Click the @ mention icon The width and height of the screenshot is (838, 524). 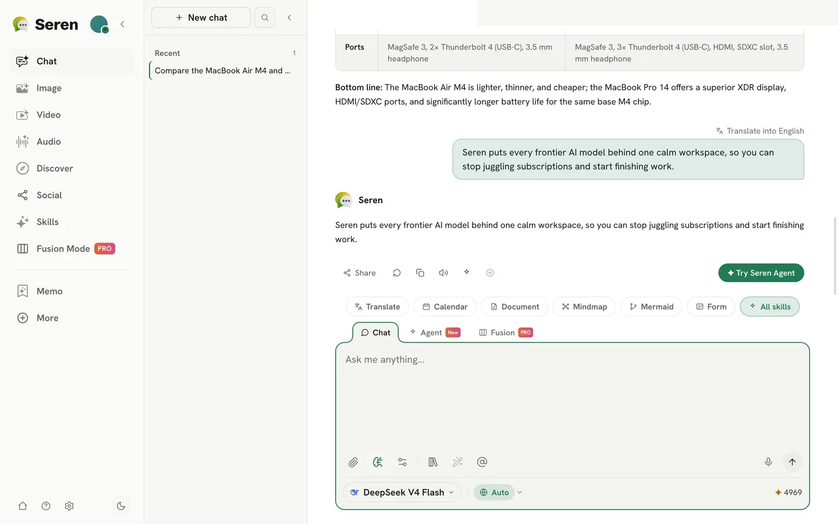point(482,462)
